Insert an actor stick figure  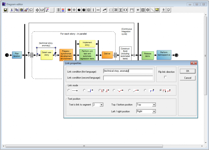coord(164,10)
